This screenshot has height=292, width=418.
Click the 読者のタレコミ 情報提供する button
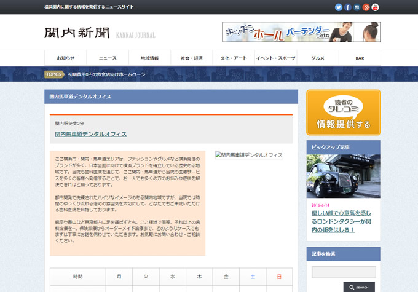coord(344,112)
